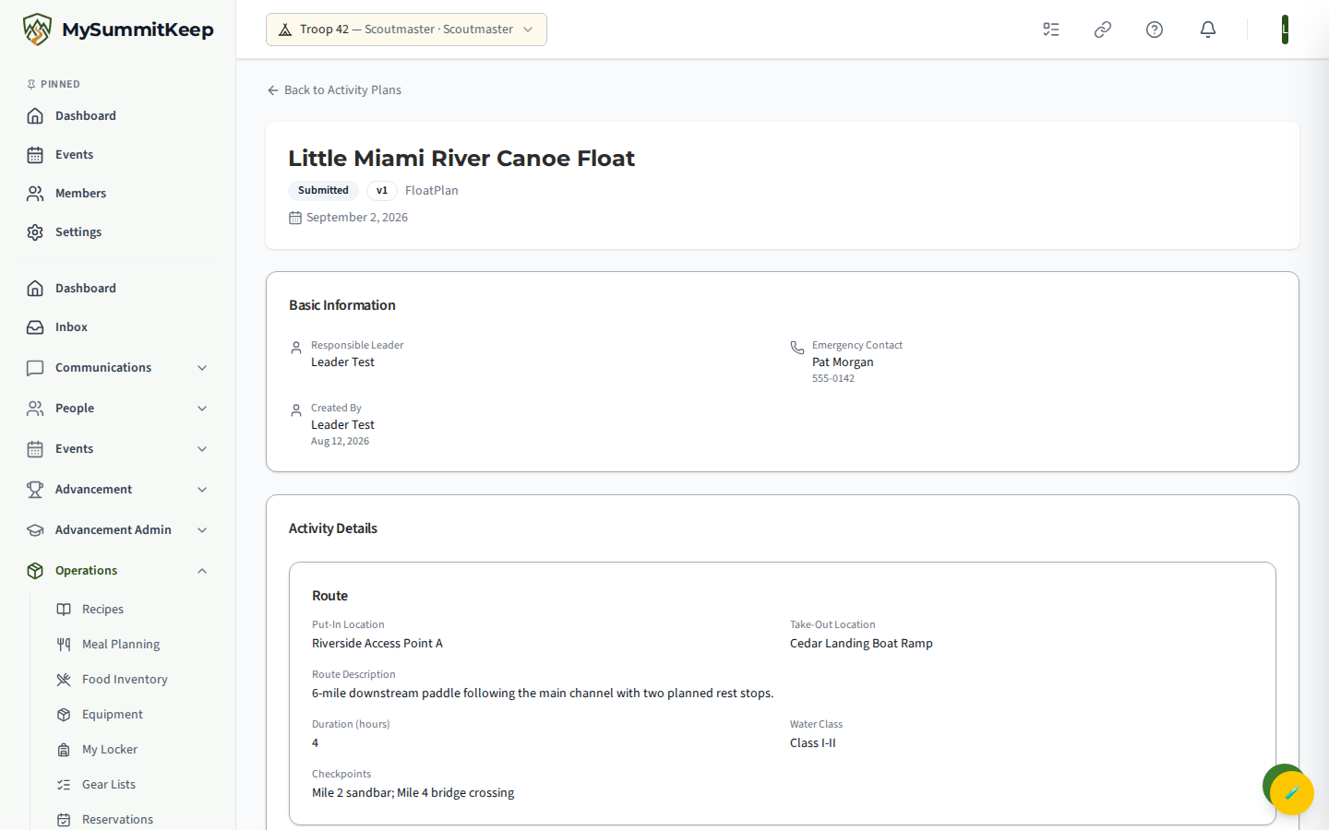This screenshot has height=830, width=1329.
Task: Open notifications bell icon
Action: click(1208, 30)
